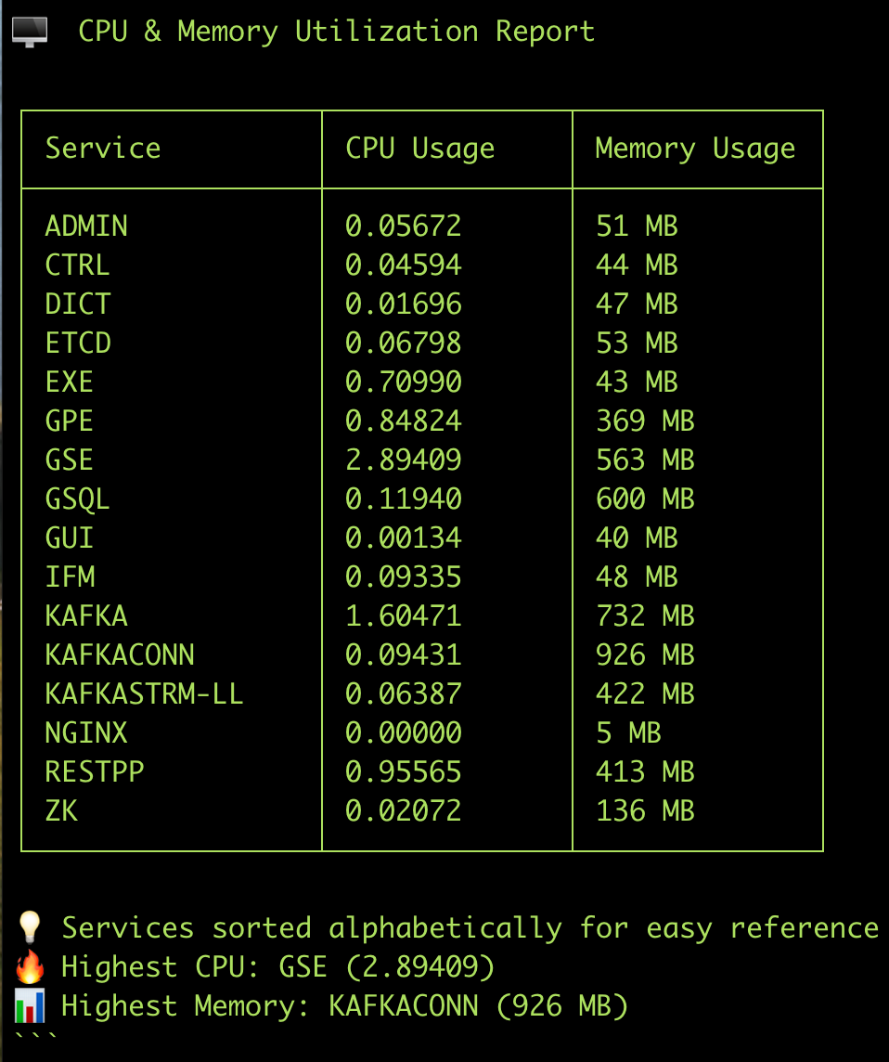This screenshot has width=889, height=1062.
Task: Click the Service column header
Action: [103, 149]
